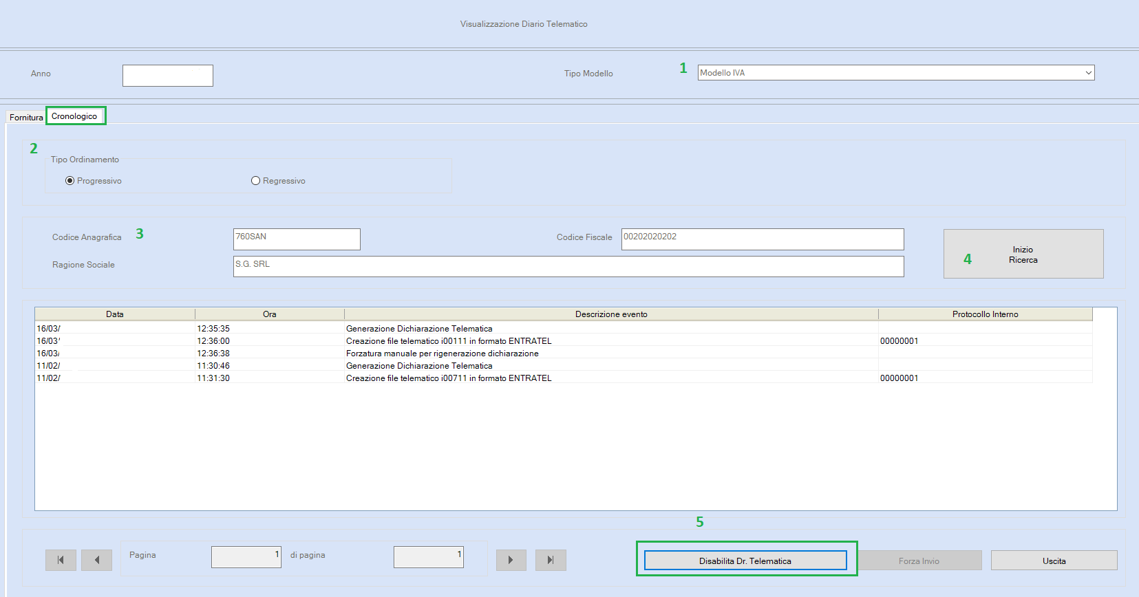Click the Anno input field
This screenshot has width=1139, height=597.
pyautogui.click(x=168, y=76)
